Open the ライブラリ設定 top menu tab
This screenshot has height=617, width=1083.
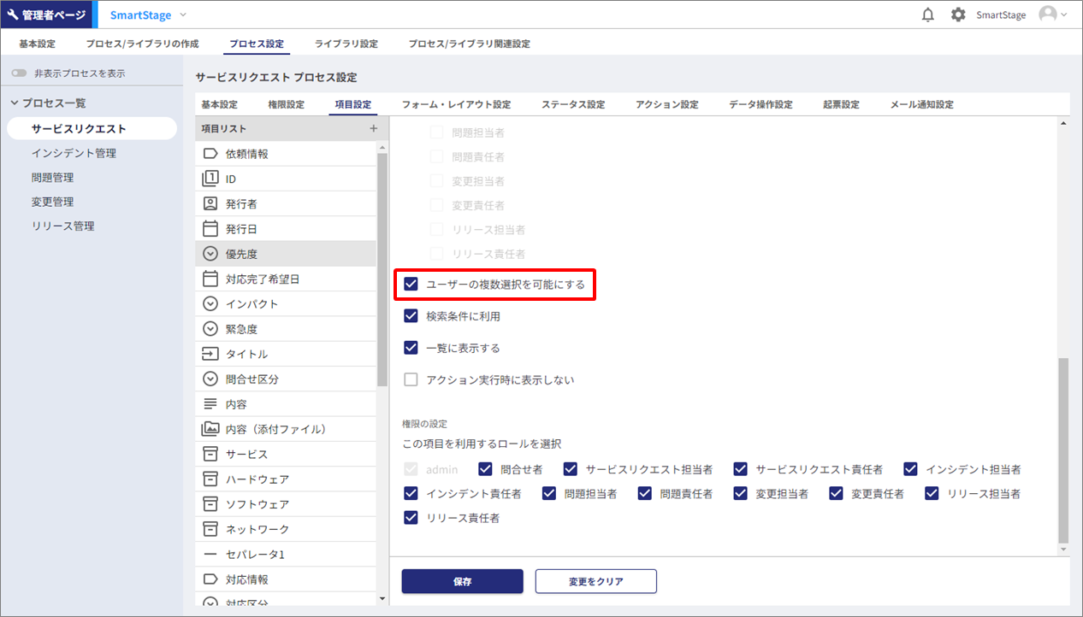tap(346, 44)
